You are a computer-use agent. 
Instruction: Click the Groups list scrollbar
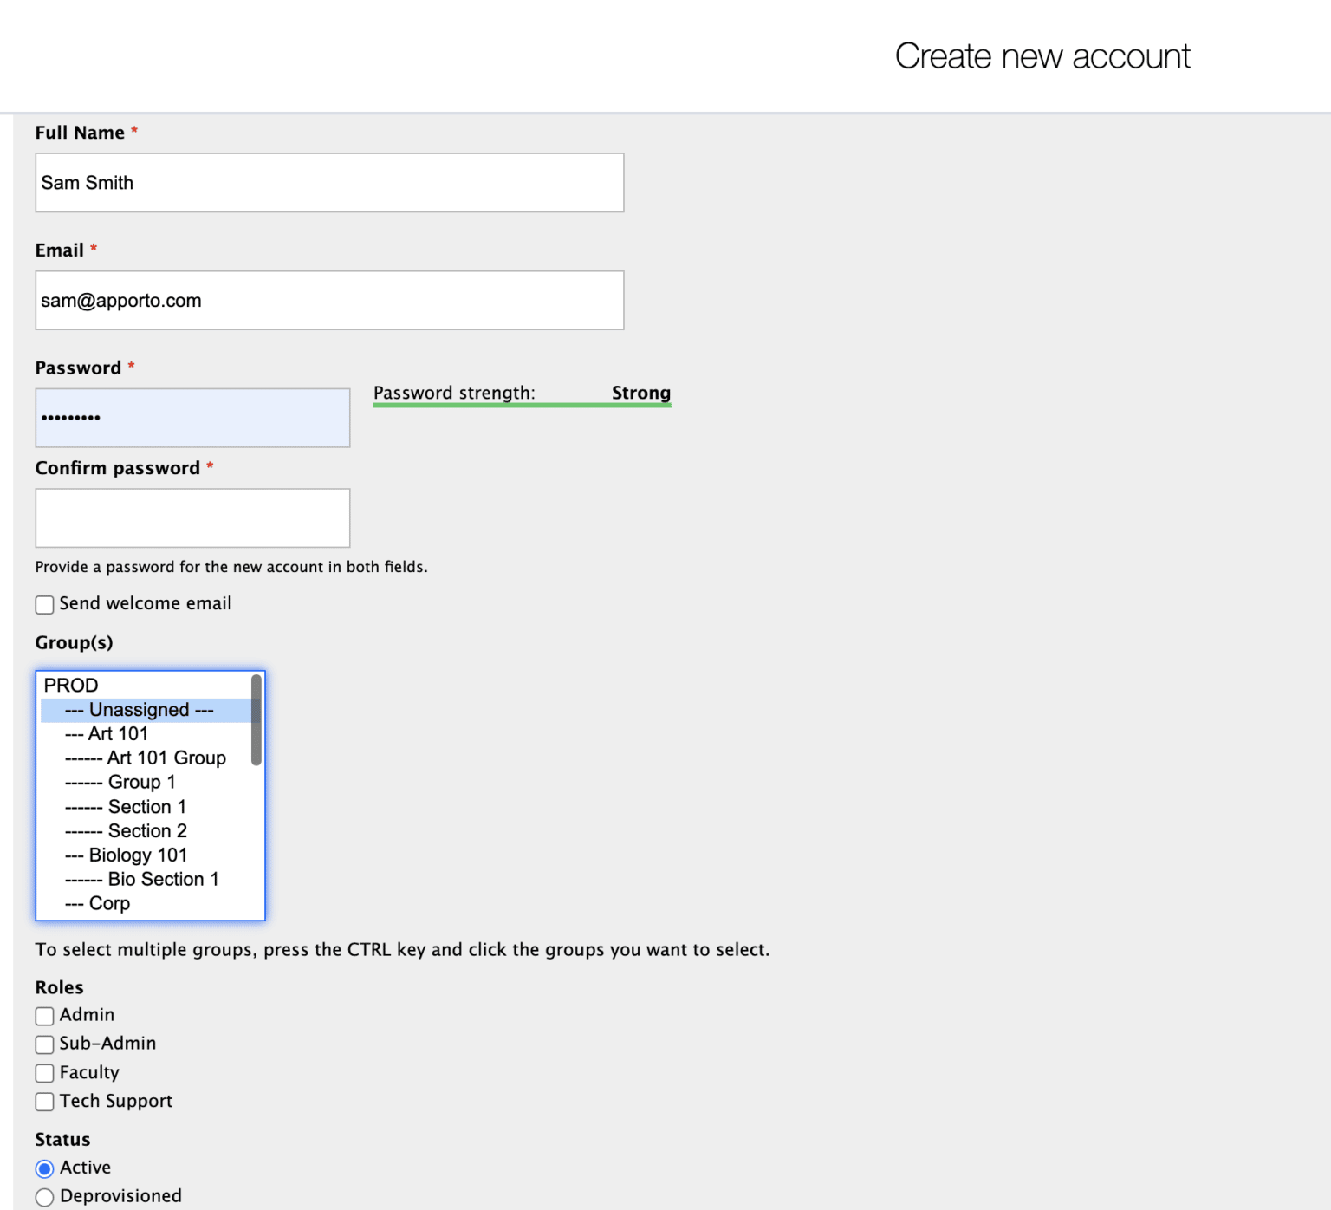(256, 721)
